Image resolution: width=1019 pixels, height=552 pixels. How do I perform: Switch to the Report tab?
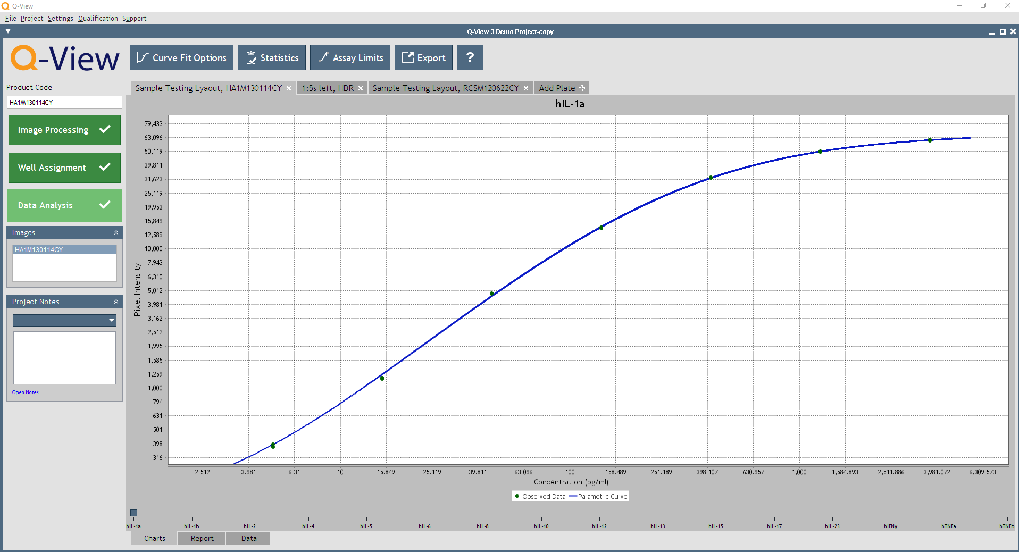point(202,538)
